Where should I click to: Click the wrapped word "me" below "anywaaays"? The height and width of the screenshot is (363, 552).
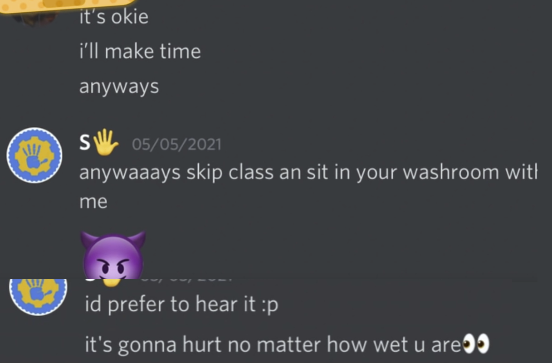click(93, 201)
